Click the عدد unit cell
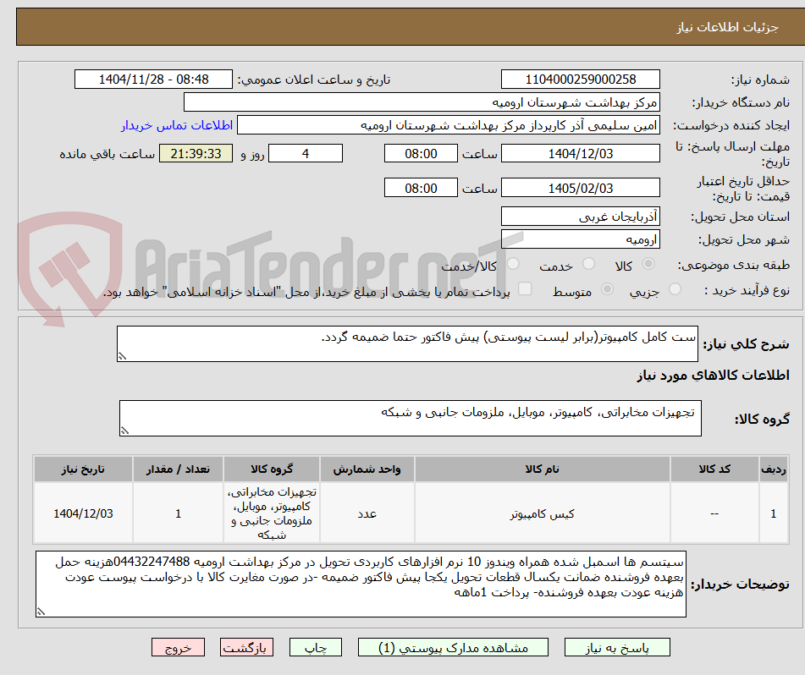The image size is (805, 675). point(367,513)
